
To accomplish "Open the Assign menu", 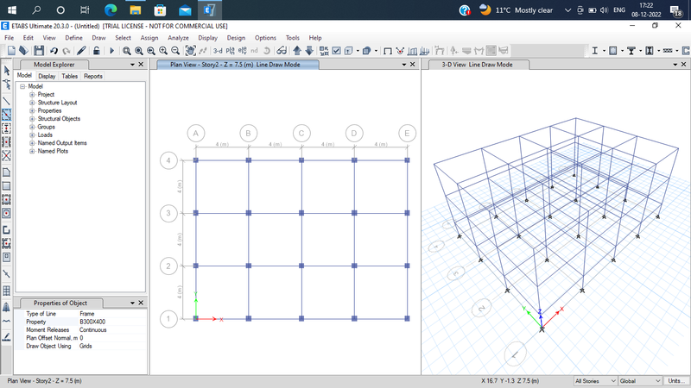I will click(149, 38).
